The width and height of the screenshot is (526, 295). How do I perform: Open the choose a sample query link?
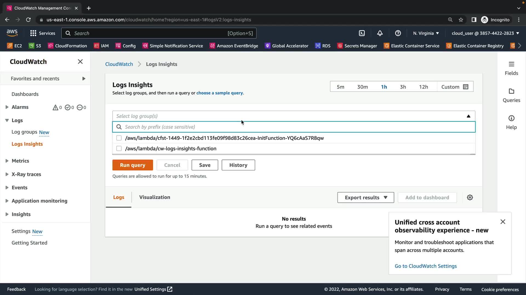[219, 93]
